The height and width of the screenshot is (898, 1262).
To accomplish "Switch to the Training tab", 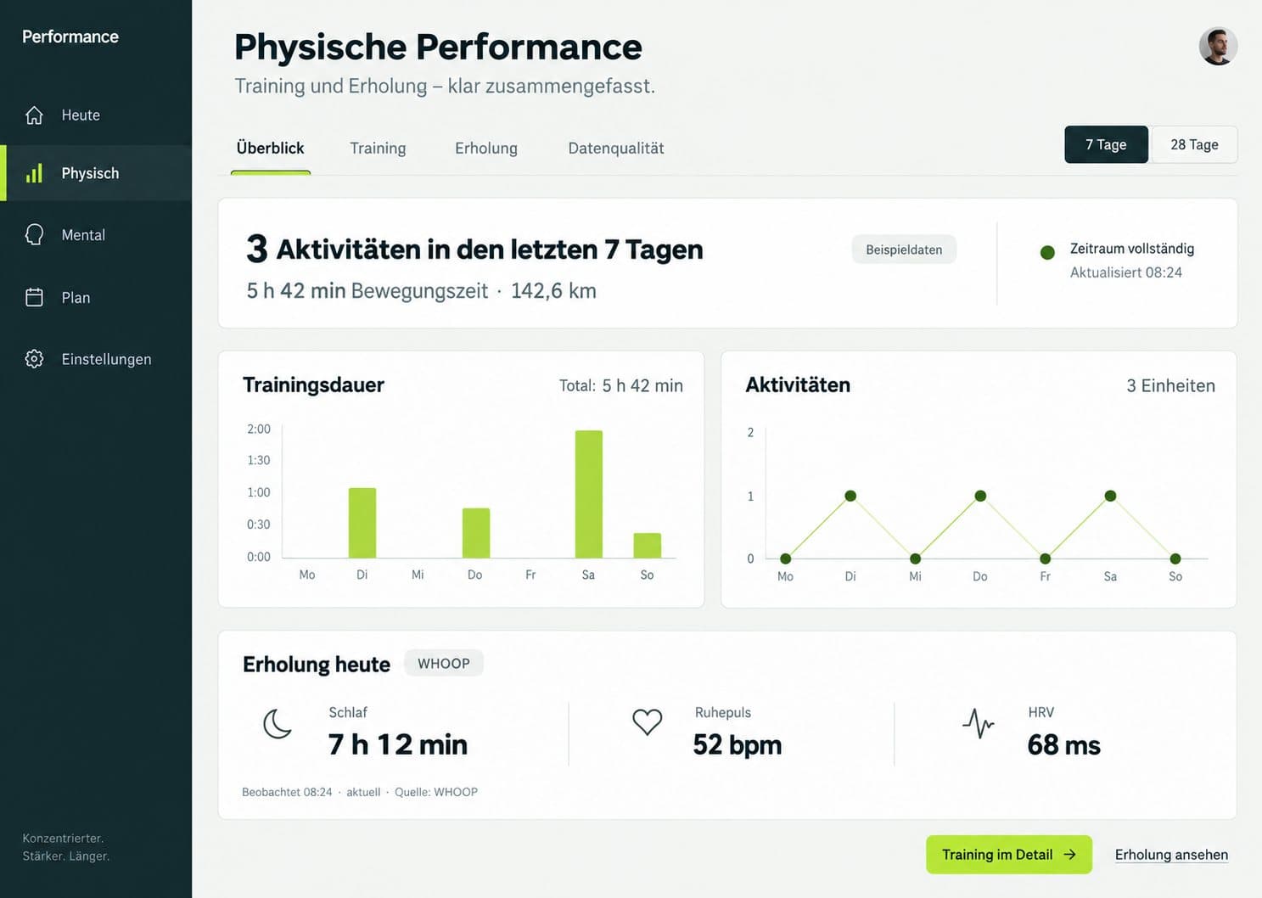I will click(378, 148).
